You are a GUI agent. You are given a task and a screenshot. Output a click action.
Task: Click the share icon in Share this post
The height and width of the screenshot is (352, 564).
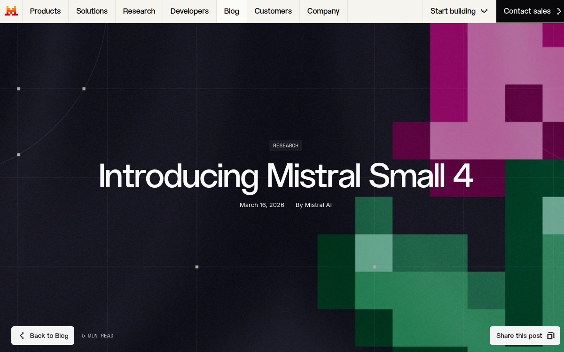tap(551, 336)
